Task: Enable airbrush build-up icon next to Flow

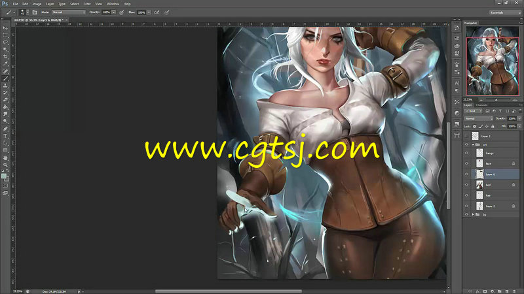Action: click(157, 12)
